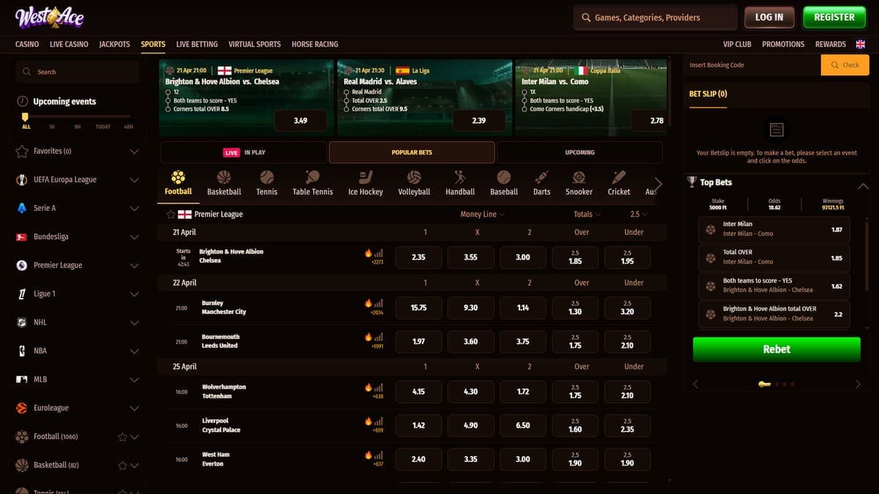Click the Top Bets trophy icon

(691, 182)
